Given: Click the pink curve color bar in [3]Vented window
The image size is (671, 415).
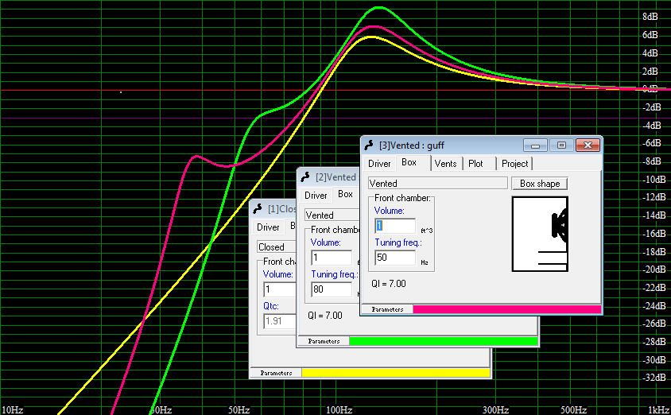Looking at the screenshot, I should point(507,309).
